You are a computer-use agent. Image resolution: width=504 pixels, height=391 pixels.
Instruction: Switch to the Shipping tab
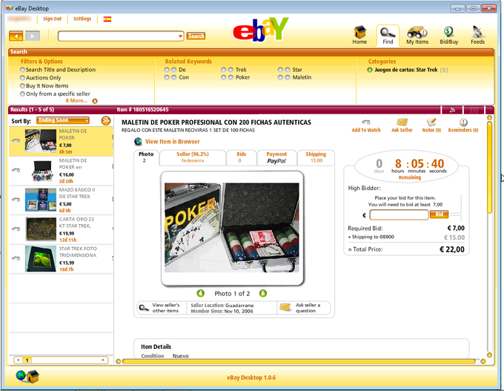coord(316,157)
